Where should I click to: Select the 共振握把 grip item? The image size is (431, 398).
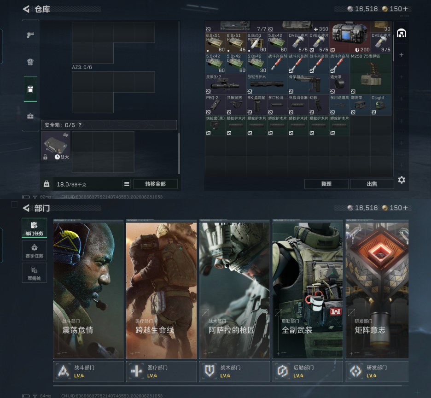point(236,105)
